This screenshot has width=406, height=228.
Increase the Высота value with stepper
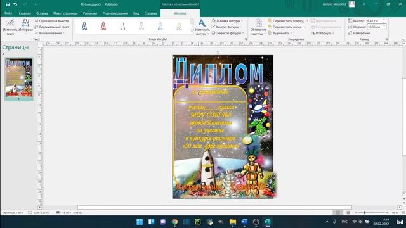[x=384, y=20]
